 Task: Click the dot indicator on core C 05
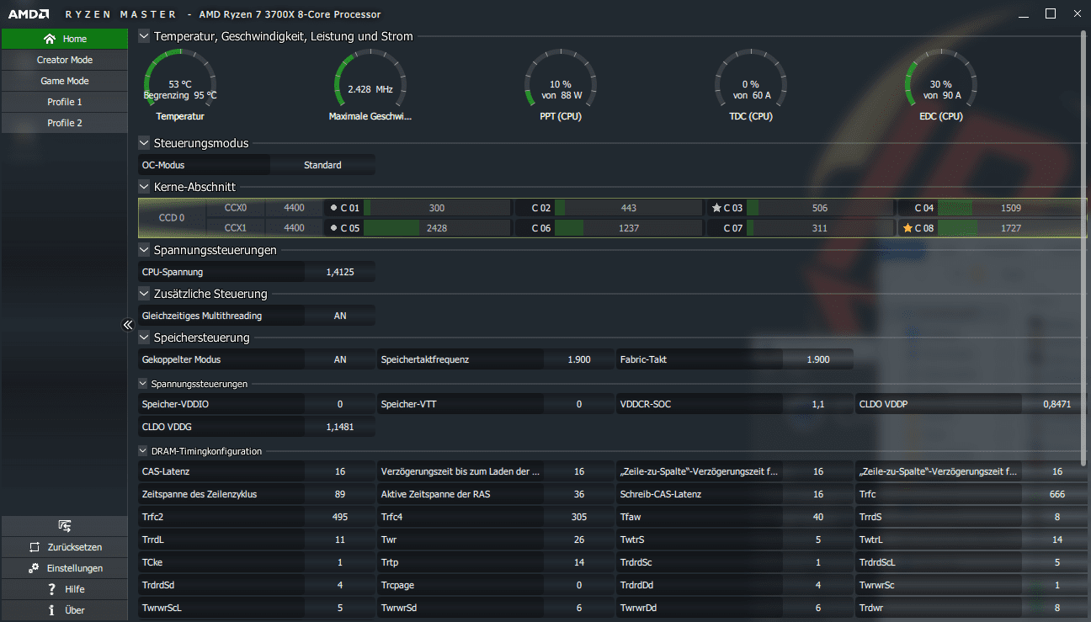tap(334, 228)
